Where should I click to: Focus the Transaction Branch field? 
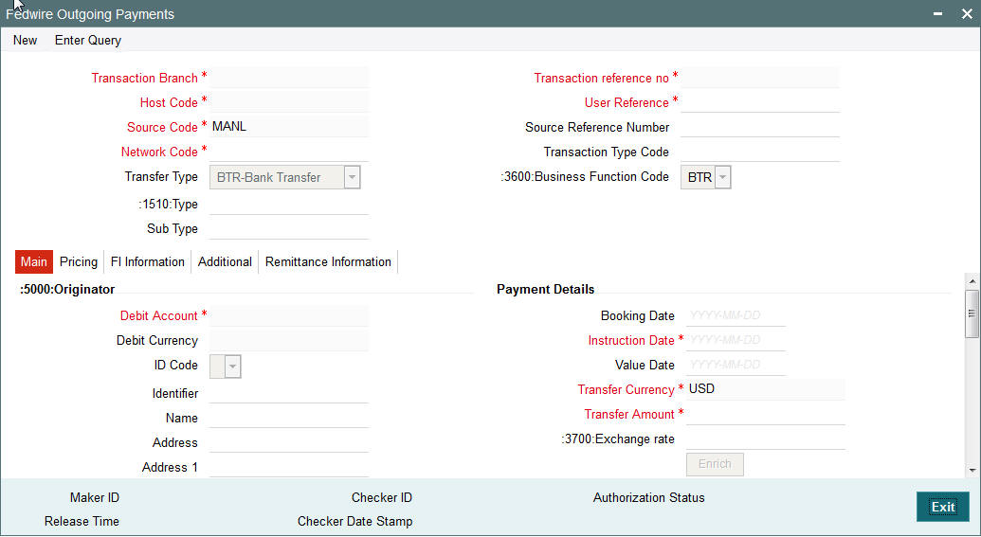click(x=288, y=78)
